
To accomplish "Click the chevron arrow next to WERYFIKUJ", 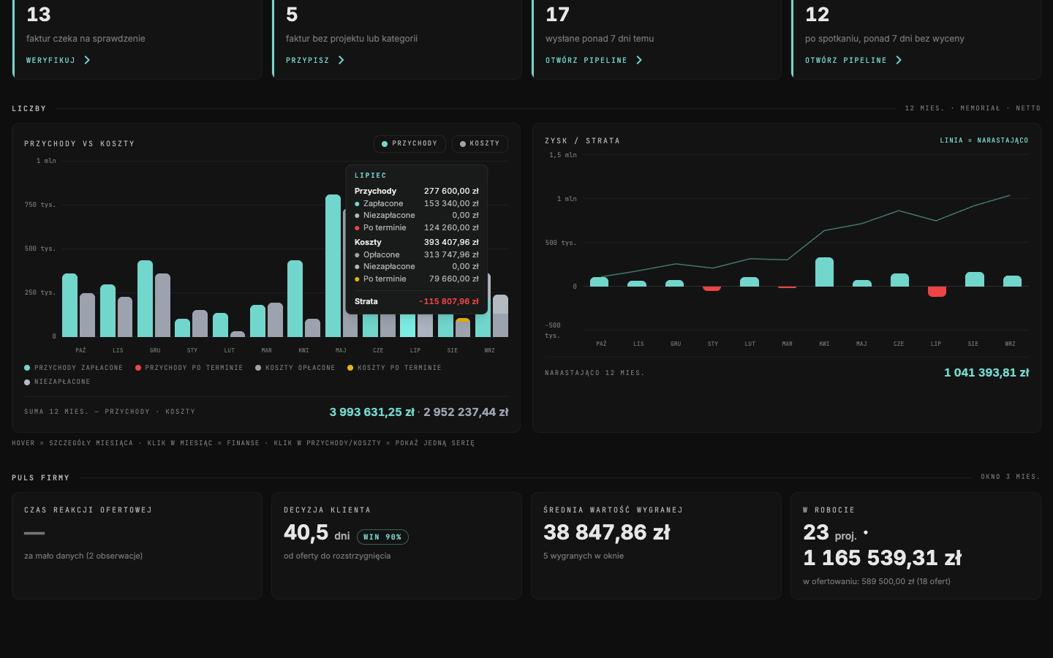I will coord(87,60).
